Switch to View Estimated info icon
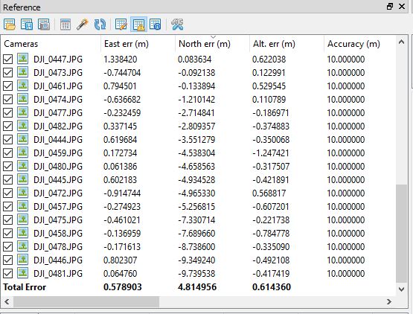Viewport: 413px width, 314px height. [x=155, y=25]
